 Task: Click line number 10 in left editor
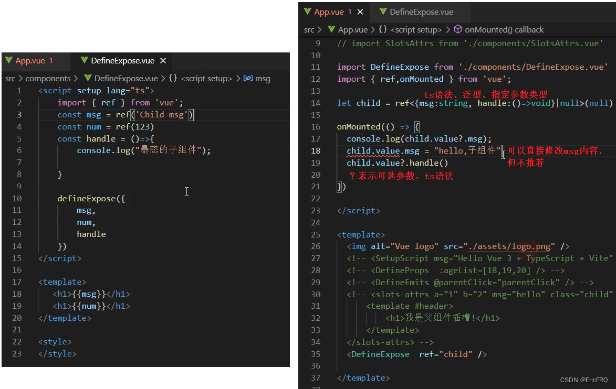click(17, 198)
